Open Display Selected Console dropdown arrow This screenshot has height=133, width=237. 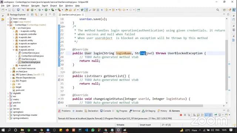click(x=223, y=115)
